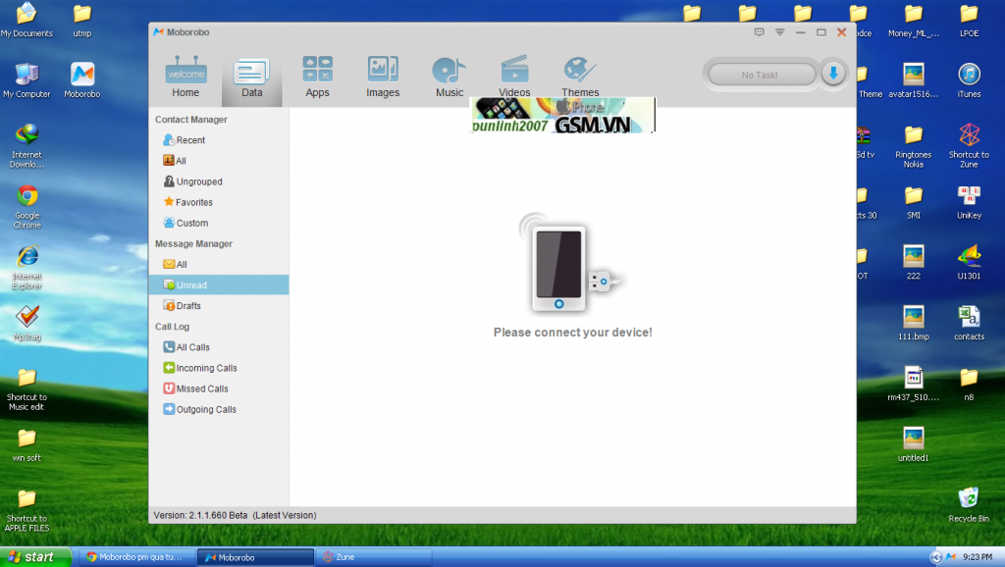Select the My Documents desktop icon
This screenshot has width=1005, height=567.
pos(26,20)
